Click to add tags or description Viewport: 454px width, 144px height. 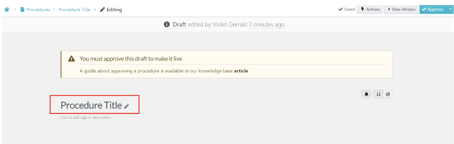click(x=87, y=117)
